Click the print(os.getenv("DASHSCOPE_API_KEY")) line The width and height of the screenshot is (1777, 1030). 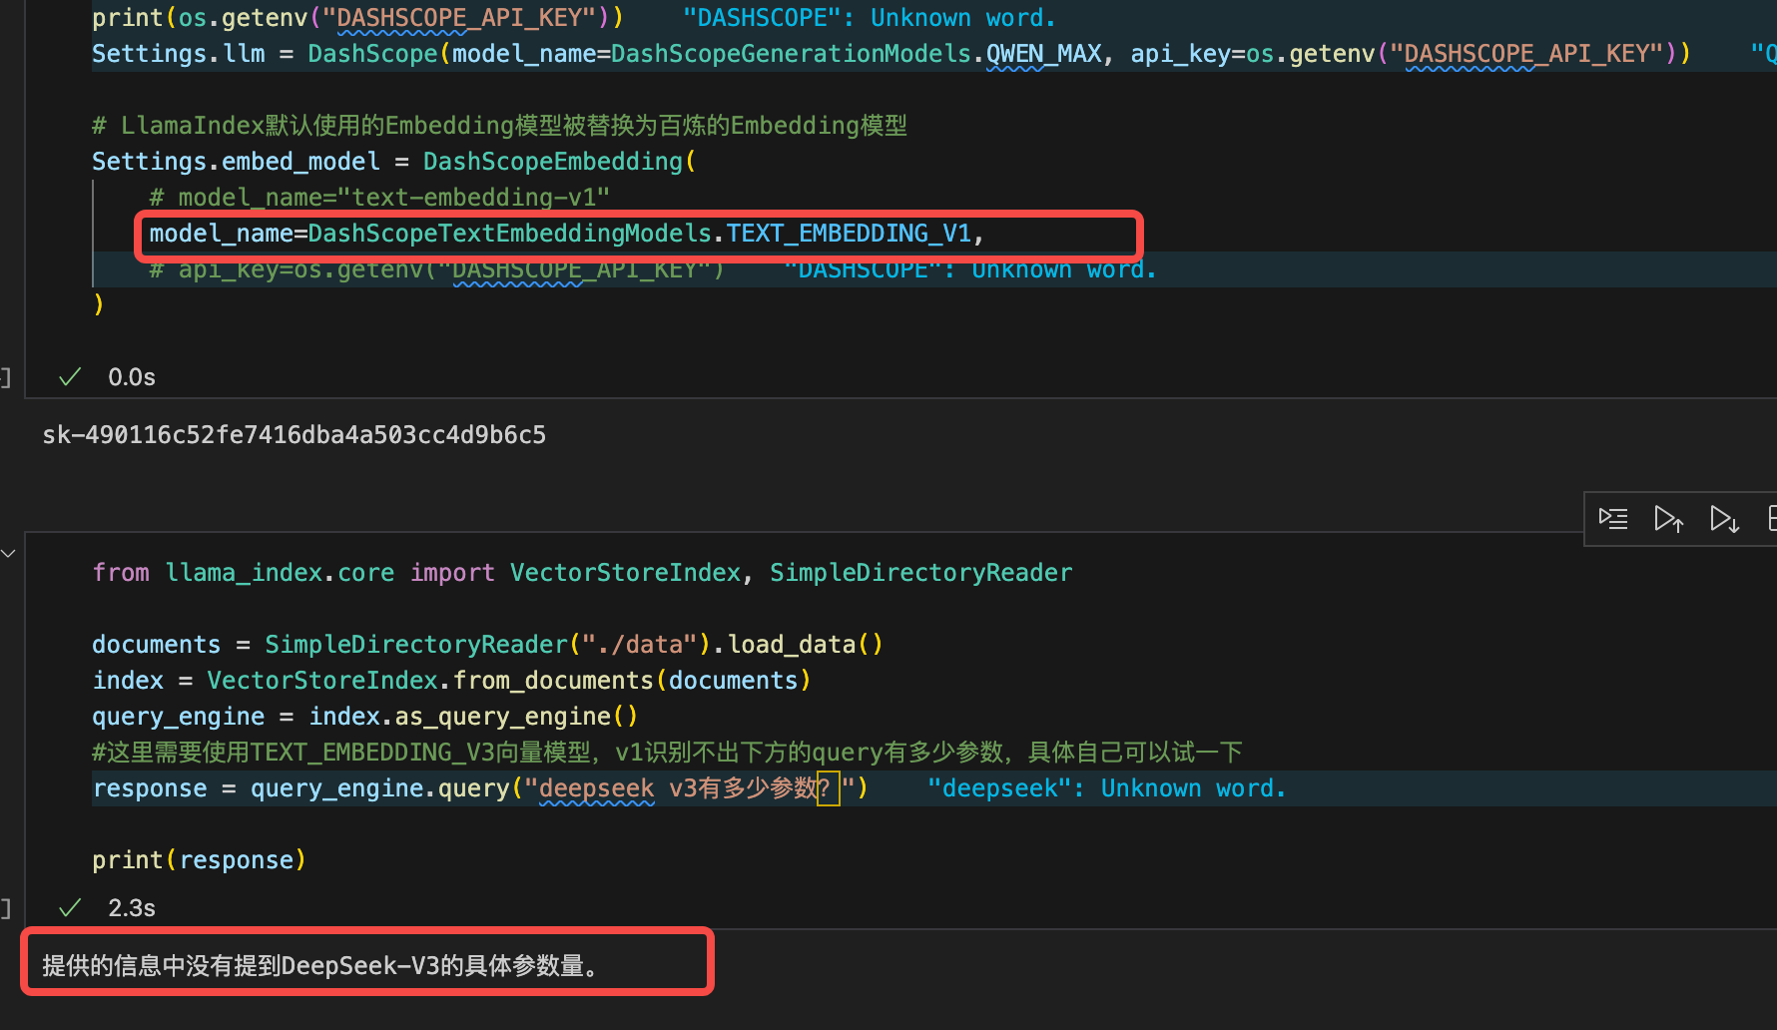(357, 18)
